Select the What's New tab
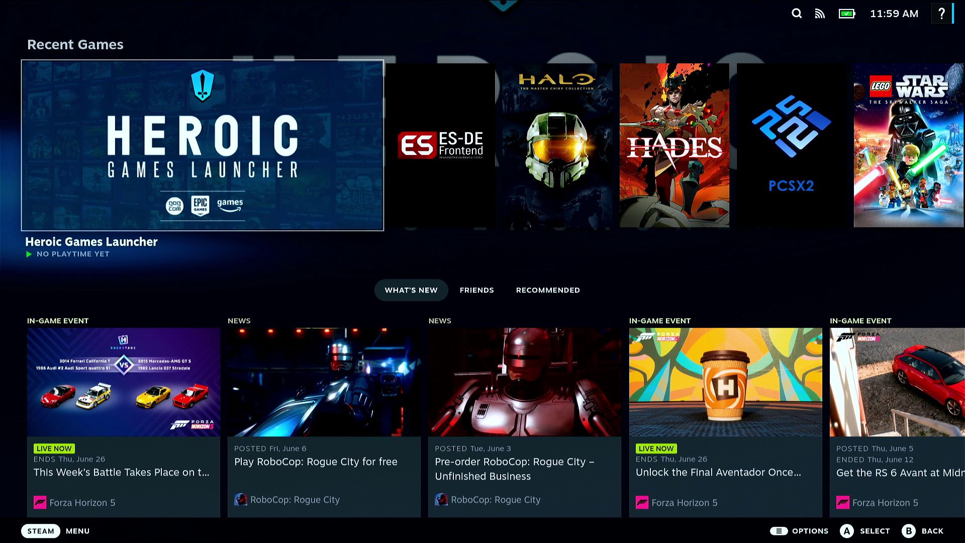Image resolution: width=965 pixels, height=543 pixels. pyautogui.click(x=411, y=290)
